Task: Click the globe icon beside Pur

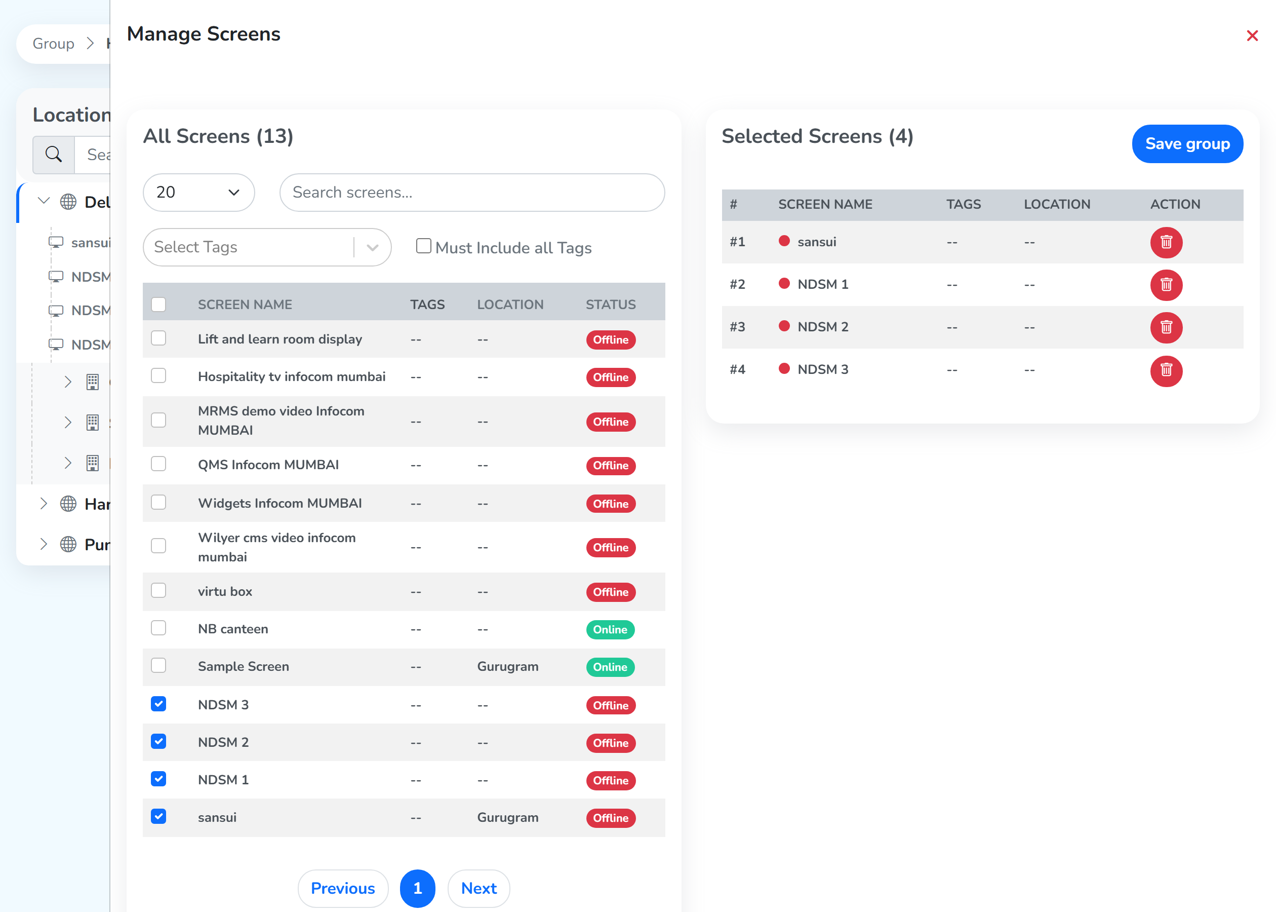Action: pos(68,544)
